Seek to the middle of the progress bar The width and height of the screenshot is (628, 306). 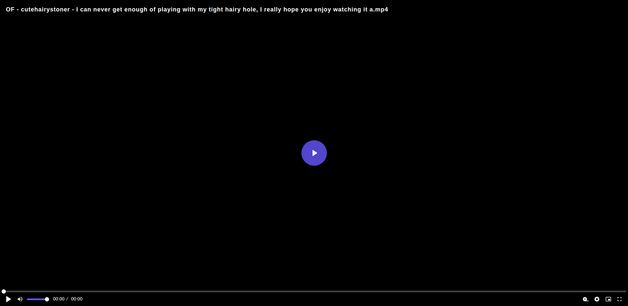[x=314, y=291]
